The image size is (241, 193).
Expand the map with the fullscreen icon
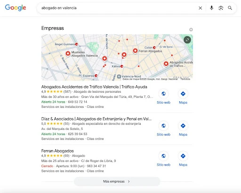point(187,40)
